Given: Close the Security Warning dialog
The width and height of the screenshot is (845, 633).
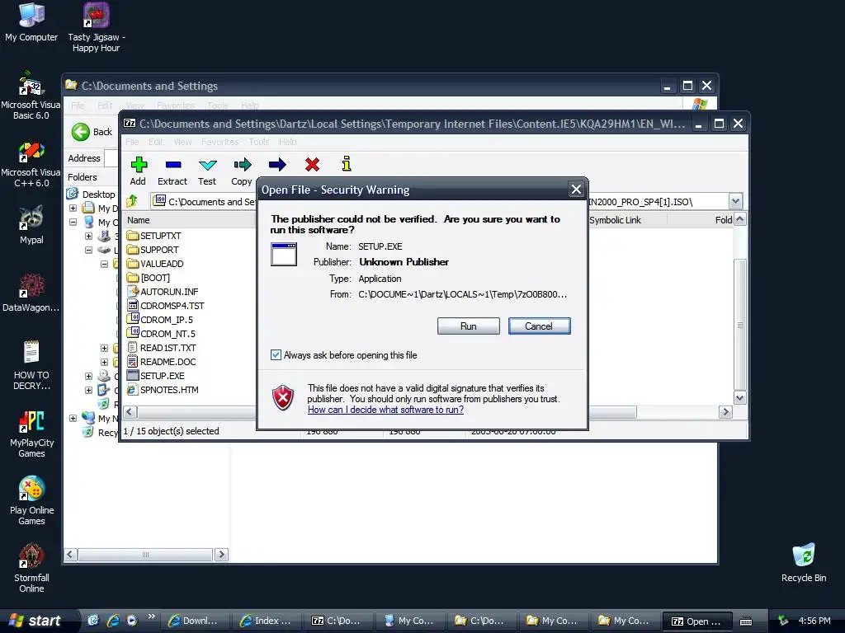Looking at the screenshot, I should click(576, 190).
